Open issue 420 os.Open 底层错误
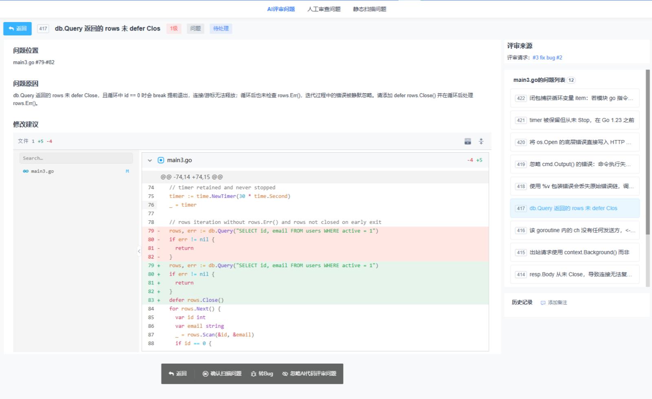 pos(575,142)
